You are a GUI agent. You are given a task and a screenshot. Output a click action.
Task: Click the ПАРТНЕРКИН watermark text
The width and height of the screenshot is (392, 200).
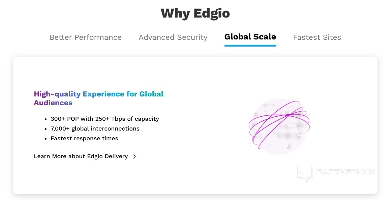(x=345, y=172)
